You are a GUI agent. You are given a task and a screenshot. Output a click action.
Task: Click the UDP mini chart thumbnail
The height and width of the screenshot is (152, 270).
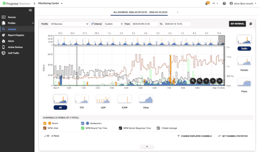coord(103,99)
